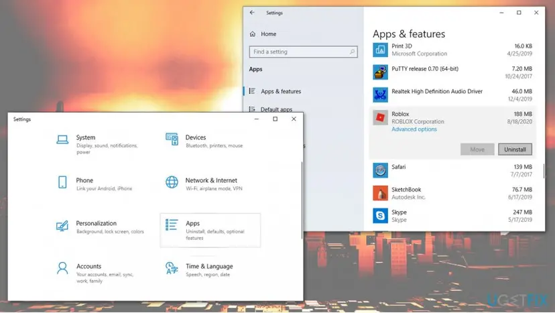Click the 'Uninstall, defaults, optional features' description
This screenshot has height=313, width=555.
[215, 235]
